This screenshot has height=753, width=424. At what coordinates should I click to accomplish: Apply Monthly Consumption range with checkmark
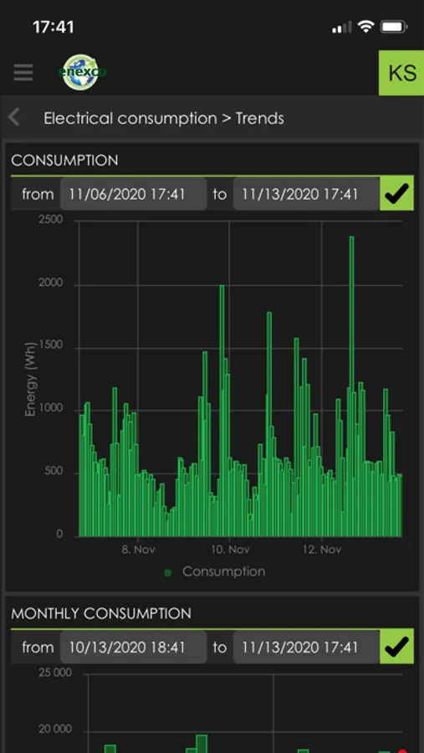click(x=396, y=647)
